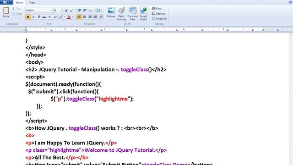Click the right indent marker on ruler
This screenshot has height=165, width=293.
tap(263, 30)
